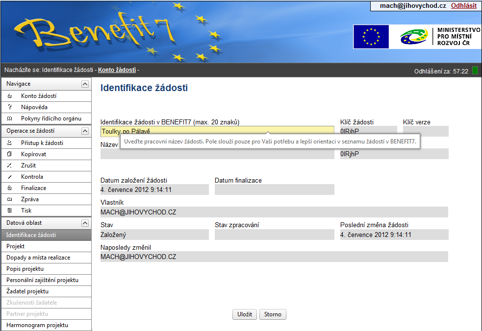482x331 pixels.
Task: Focus the Identifikace žádosti v BENEFIT7 field
Action: 217,131
